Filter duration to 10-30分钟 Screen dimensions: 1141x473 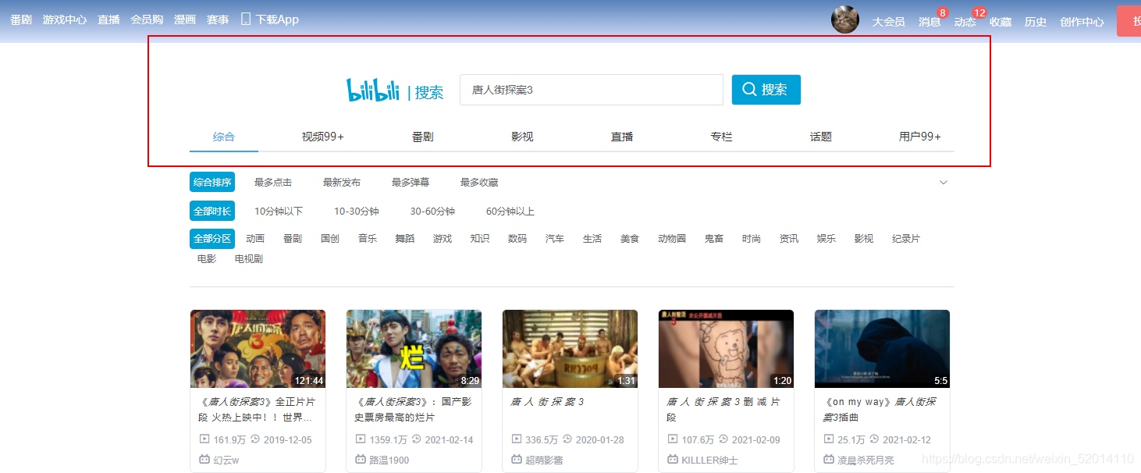(357, 211)
